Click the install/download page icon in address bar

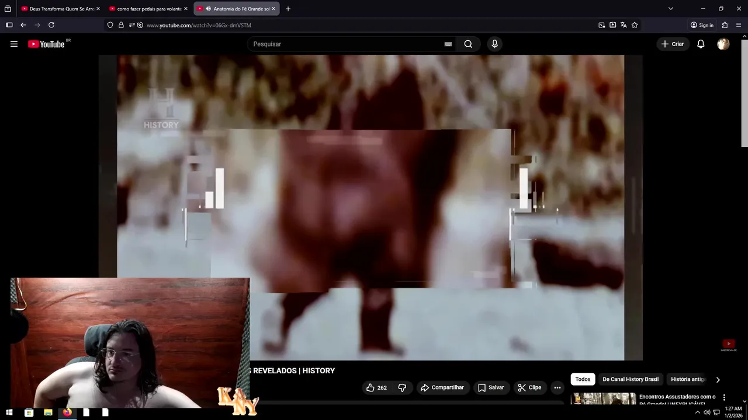(x=612, y=25)
